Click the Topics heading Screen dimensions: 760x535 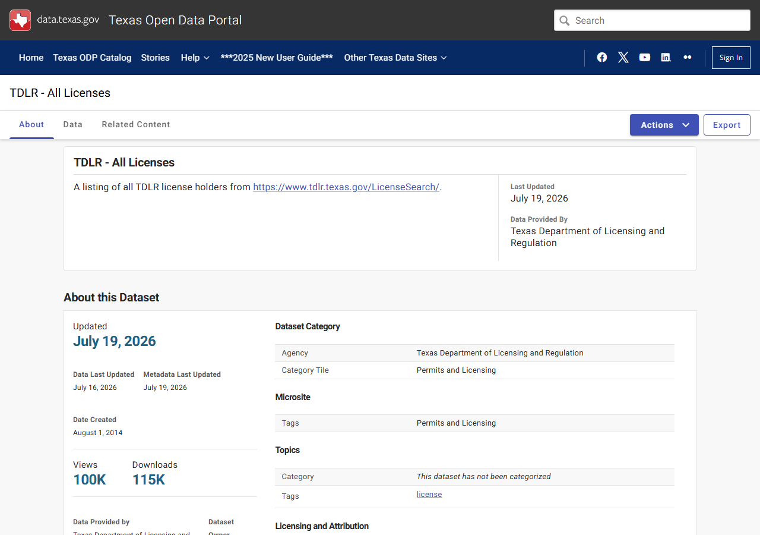(287, 450)
